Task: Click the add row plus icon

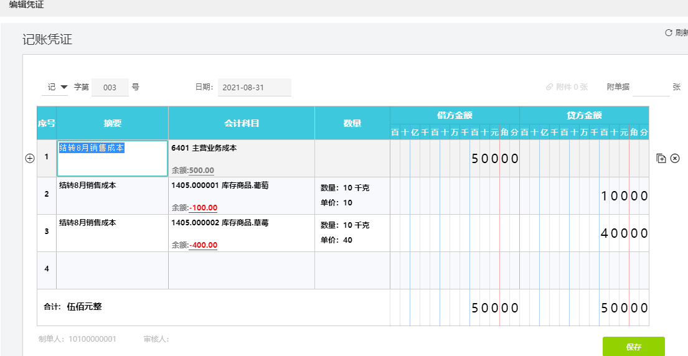Action: pos(30,159)
